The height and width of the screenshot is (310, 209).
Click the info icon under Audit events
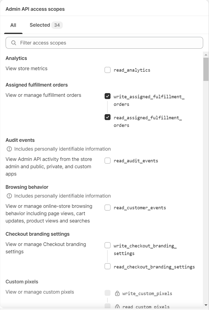point(9,149)
